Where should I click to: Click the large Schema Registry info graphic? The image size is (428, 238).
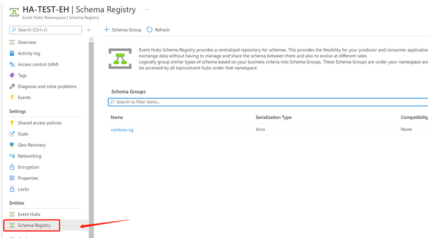[120, 58]
